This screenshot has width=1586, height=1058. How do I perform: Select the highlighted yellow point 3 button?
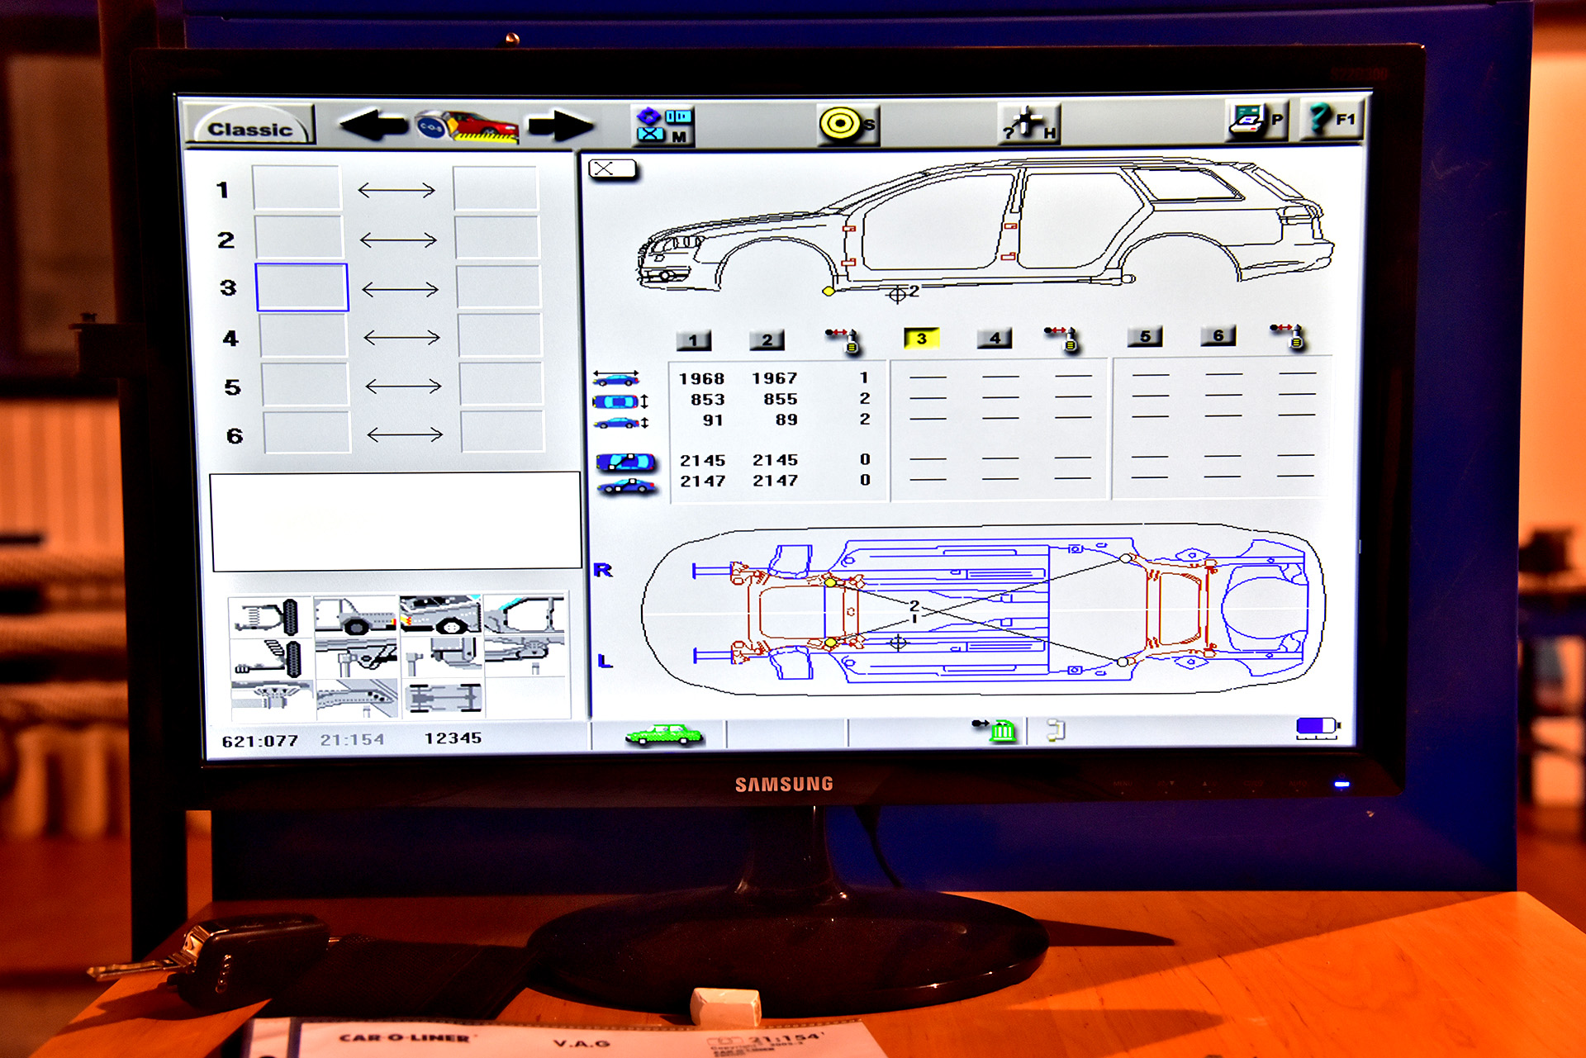tap(921, 339)
